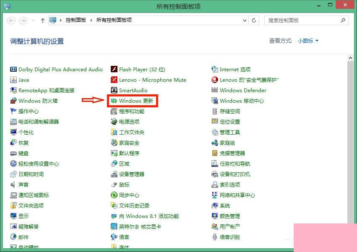Open the 文件历史记录 link

point(134,205)
